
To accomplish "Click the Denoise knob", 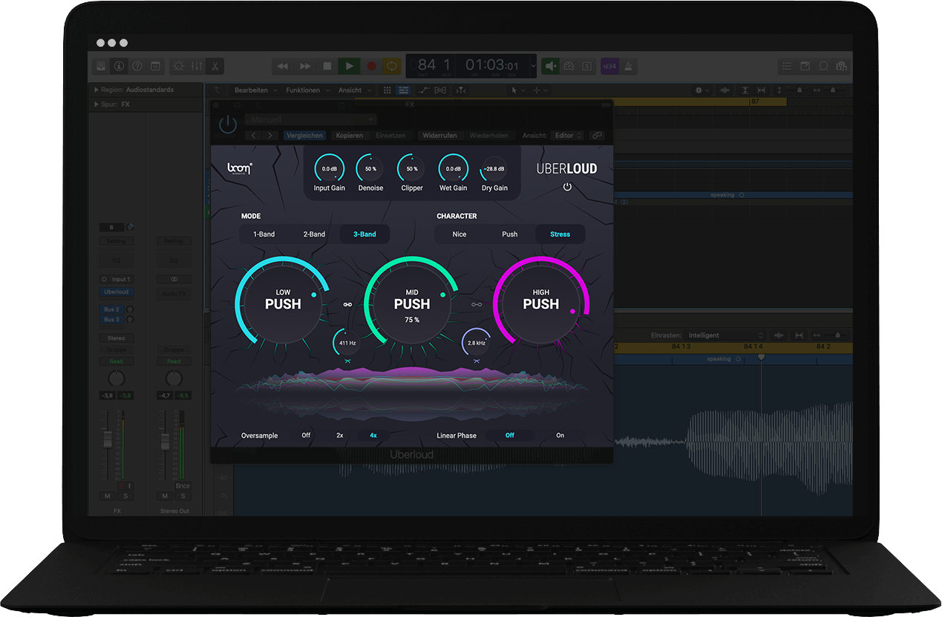I will [x=370, y=169].
